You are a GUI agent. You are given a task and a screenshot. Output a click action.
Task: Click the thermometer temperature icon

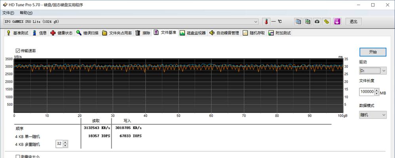pyautogui.click(x=266, y=22)
